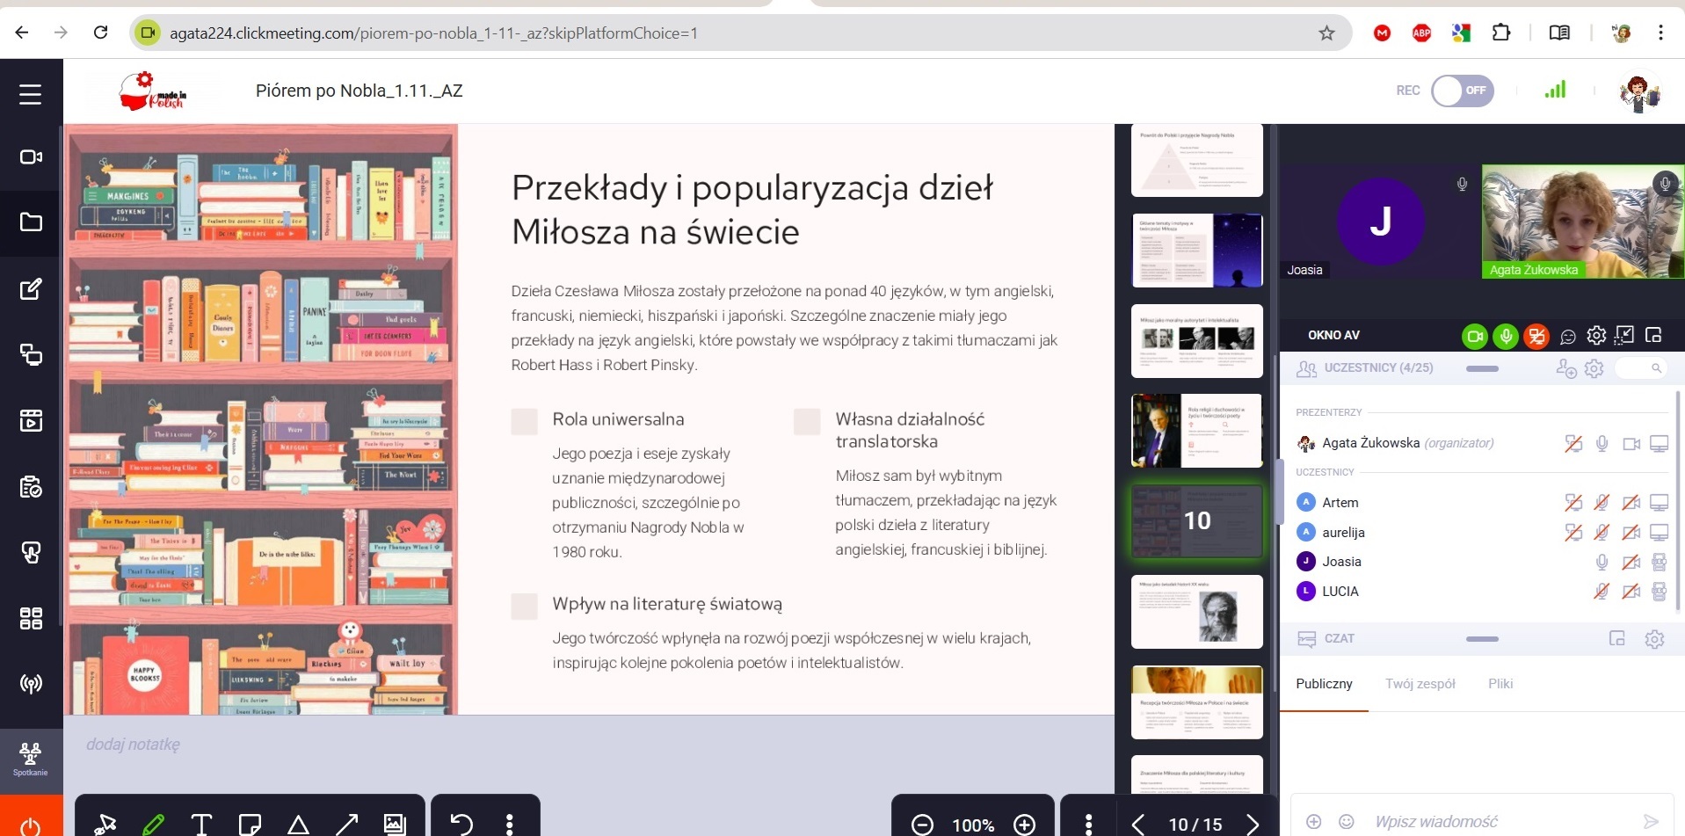This screenshot has height=836, width=1685.
Task: Select the insert image tool
Action: tap(395, 824)
